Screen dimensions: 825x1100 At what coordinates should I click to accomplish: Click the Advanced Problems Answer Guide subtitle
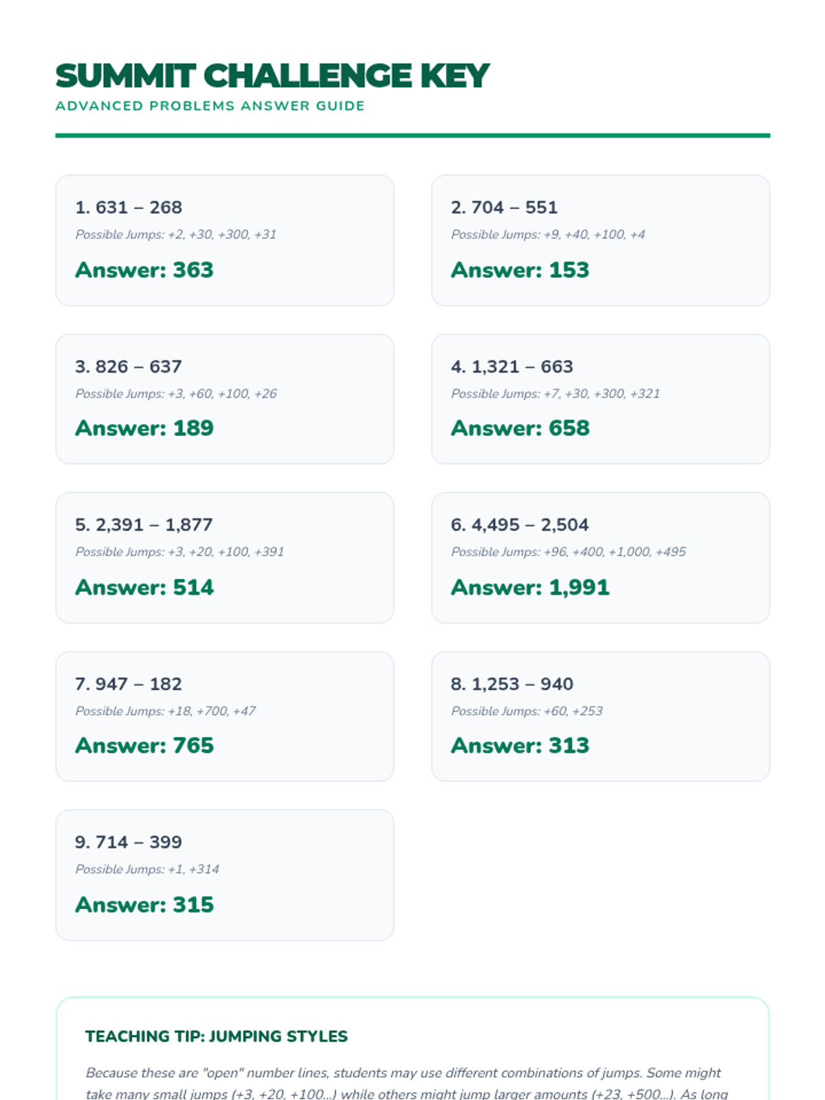210,106
